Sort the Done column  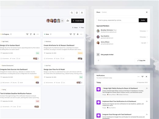[71, 34]
